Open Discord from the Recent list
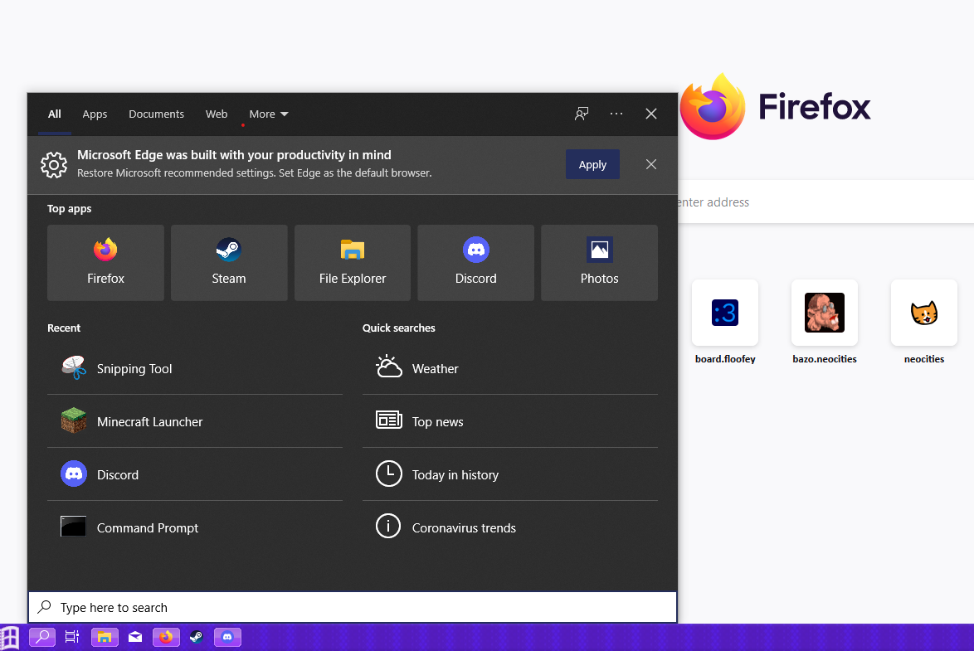974x651 pixels. click(195, 474)
